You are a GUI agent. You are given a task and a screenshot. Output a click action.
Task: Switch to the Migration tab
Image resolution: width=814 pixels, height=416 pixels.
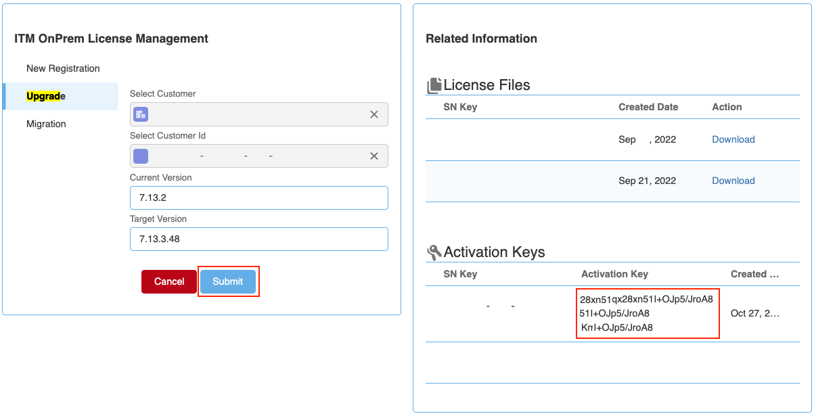click(x=46, y=124)
